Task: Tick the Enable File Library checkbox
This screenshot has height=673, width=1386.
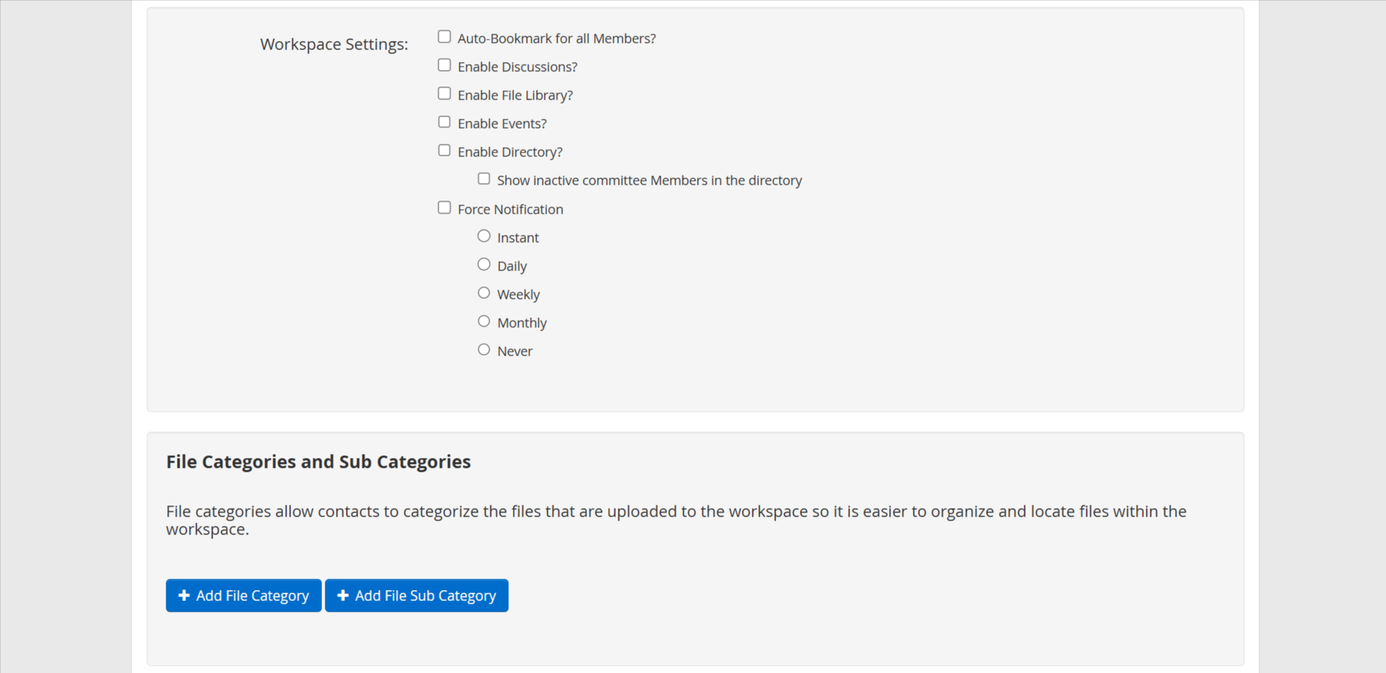Action: point(444,94)
